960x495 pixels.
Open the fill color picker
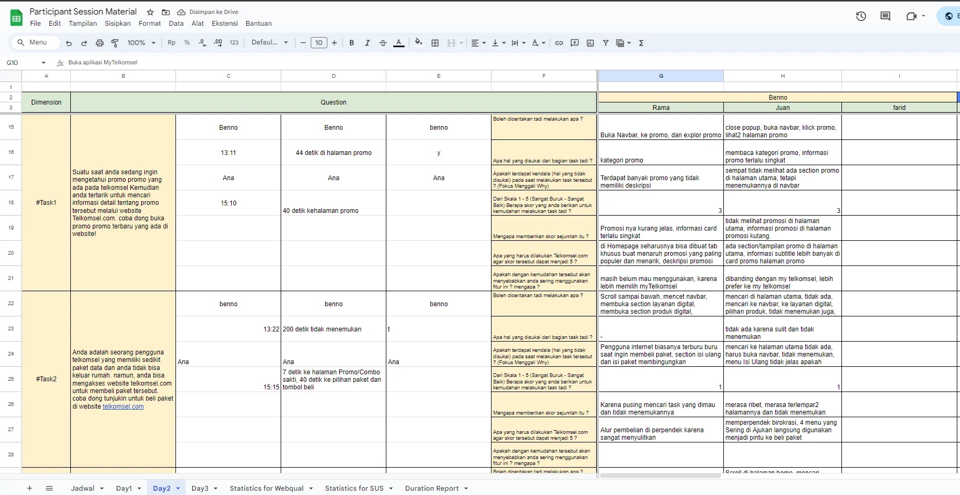coord(419,42)
